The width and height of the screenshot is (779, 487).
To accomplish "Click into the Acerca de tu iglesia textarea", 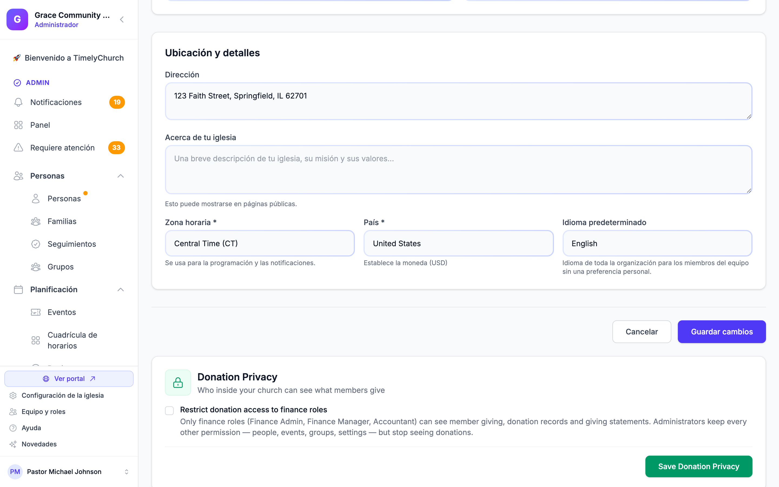I will pos(458,170).
